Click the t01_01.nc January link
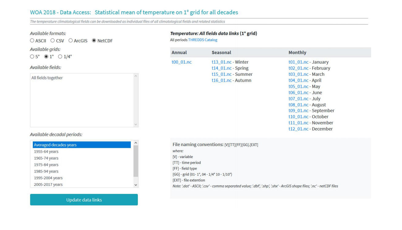The height and width of the screenshot is (230, 402). (298, 62)
